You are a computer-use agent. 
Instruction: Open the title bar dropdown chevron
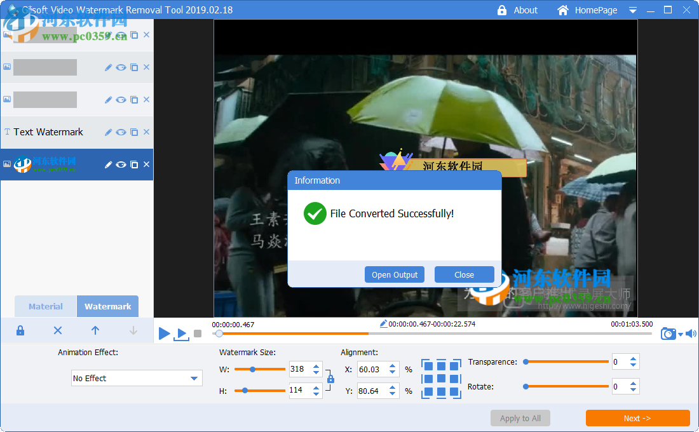point(632,10)
